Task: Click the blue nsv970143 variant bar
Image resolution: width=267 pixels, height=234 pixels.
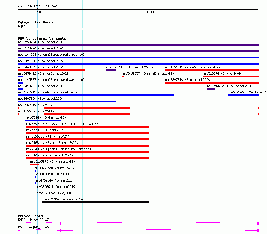Action: 43,120
